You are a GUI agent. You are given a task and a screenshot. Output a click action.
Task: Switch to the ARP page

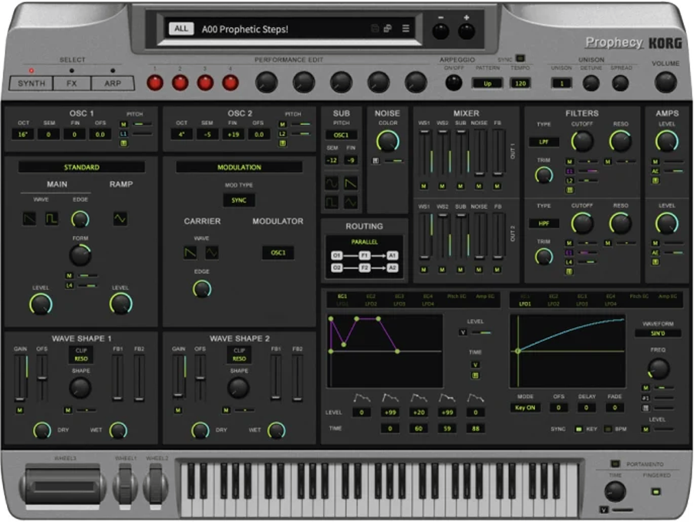click(113, 83)
